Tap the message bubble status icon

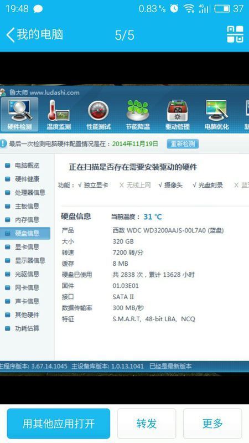coord(38,9)
